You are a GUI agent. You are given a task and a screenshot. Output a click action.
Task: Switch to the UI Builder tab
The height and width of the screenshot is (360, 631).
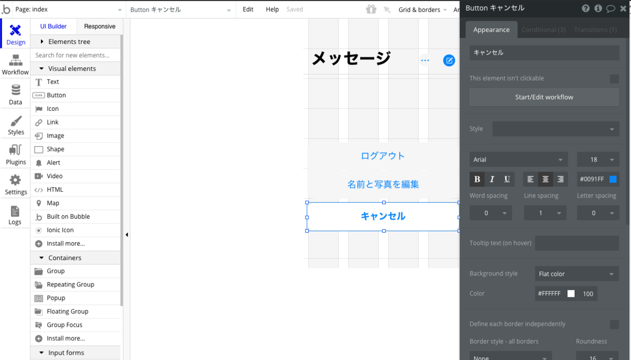(x=54, y=26)
